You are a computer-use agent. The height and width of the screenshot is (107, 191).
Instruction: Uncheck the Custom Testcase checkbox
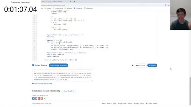pyautogui.click(x=33, y=65)
